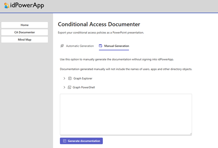Click the Graph Explorer section label
Screen dimensions: 218x148
click(83, 78)
